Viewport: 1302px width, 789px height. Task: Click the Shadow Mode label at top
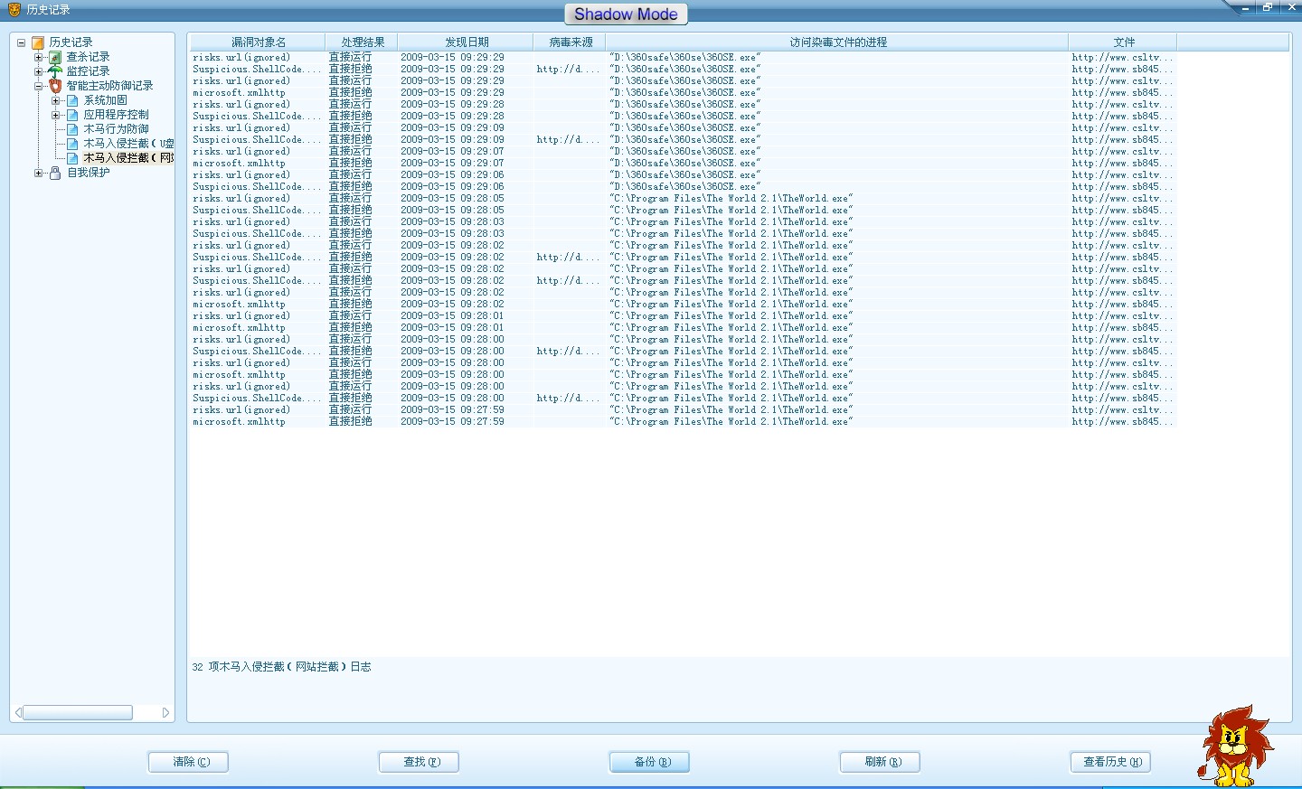tap(626, 14)
